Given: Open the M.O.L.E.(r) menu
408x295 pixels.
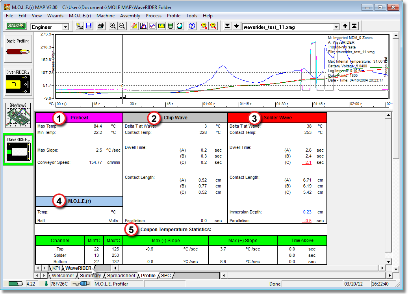Looking at the screenshot, I should tap(80, 16).
